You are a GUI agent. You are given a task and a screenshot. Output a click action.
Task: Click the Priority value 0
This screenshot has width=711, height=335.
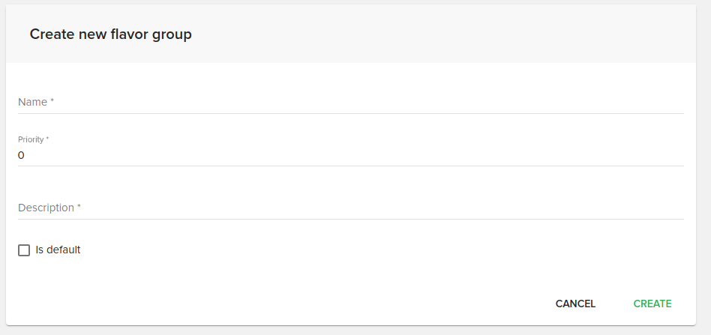[21, 155]
